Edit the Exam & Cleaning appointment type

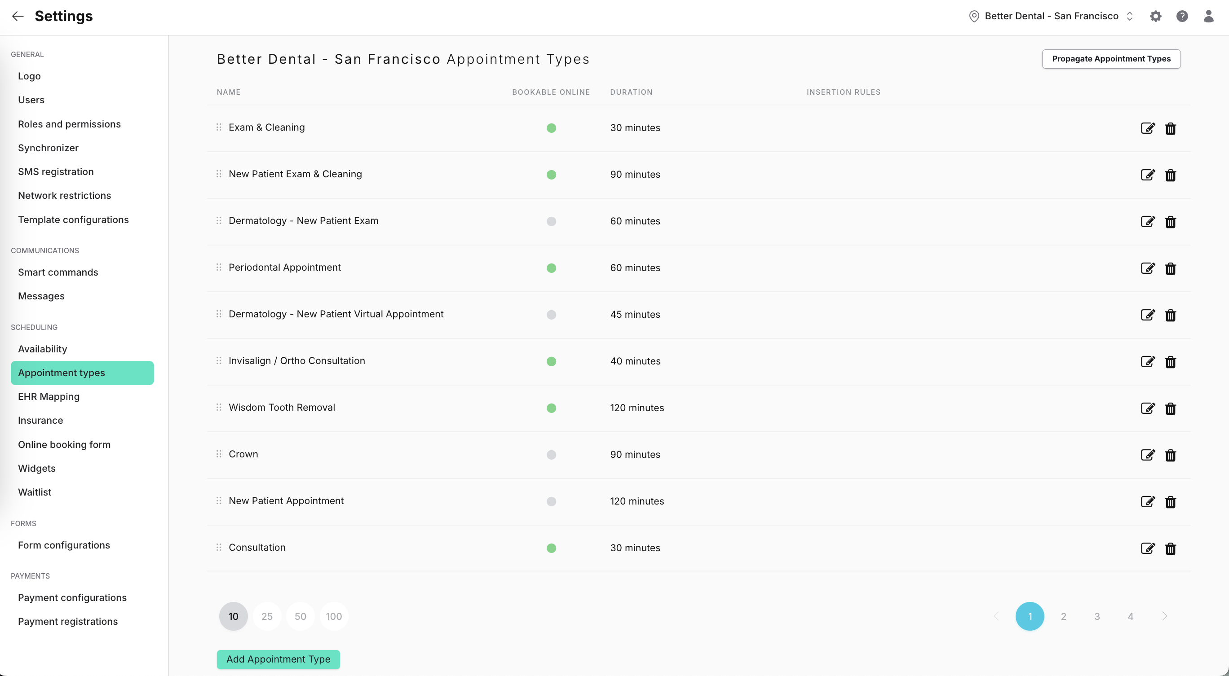[x=1147, y=128]
